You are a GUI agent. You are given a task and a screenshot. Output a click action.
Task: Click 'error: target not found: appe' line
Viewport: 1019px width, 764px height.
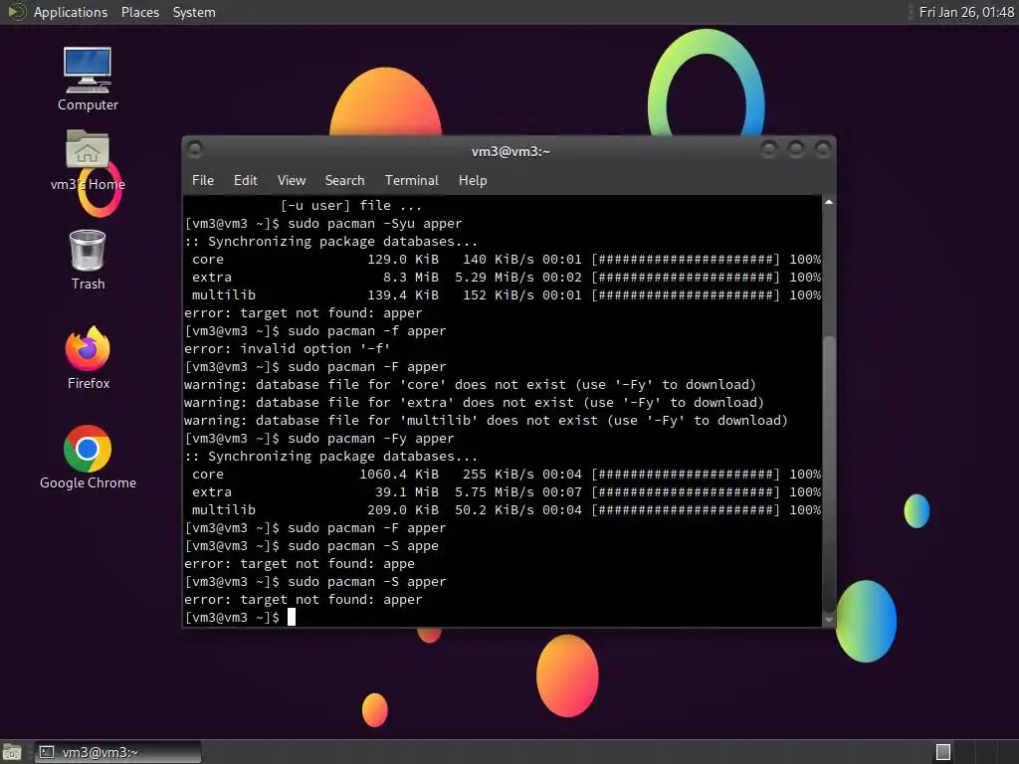[x=299, y=564]
